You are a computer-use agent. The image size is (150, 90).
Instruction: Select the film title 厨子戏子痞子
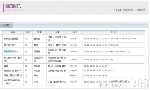point(10,45)
